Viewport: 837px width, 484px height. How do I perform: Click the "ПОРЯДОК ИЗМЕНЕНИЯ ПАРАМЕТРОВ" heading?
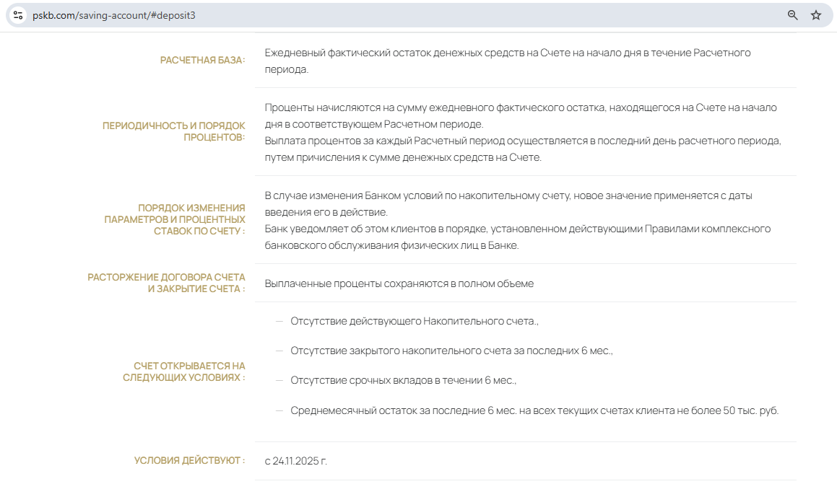pyautogui.click(x=175, y=219)
